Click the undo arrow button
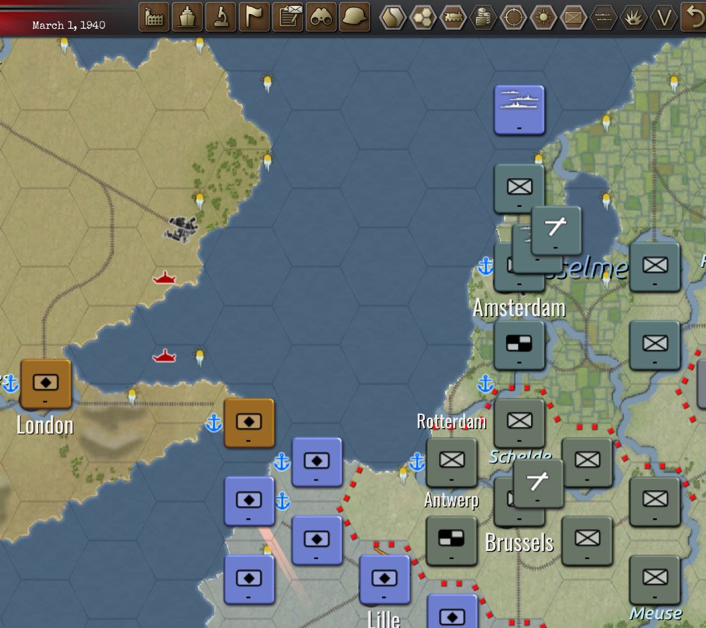This screenshot has width=706, height=628. tap(694, 17)
